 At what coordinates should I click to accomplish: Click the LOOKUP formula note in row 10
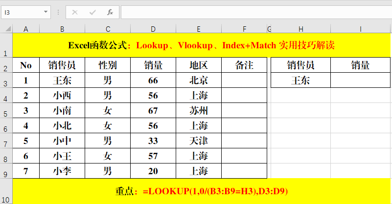click(x=201, y=191)
